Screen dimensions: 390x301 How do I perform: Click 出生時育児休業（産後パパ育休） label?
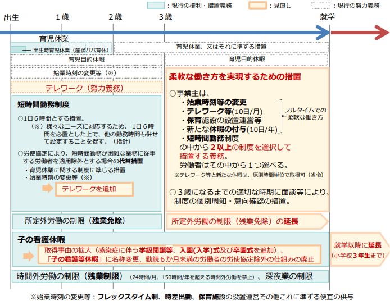point(71,50)
